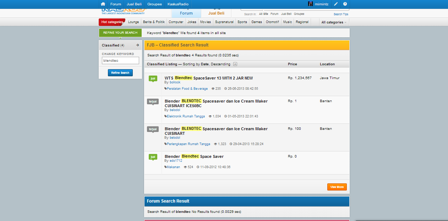Switch to the large Forum tab
Screen dimensions: 448x221
[186, 13]
